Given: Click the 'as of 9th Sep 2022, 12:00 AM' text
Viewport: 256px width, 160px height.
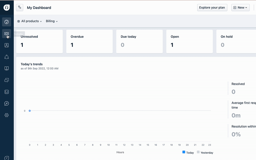Looking at the screenshot, I should tap(39, 68).
